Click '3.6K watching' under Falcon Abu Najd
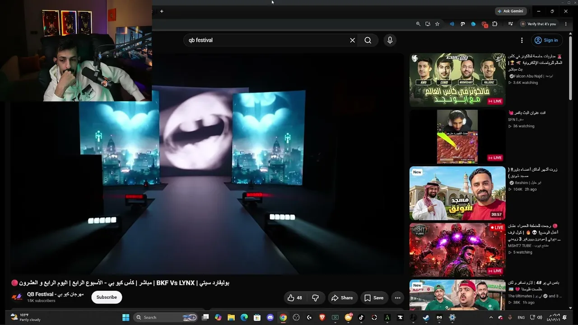This screenshot has height=325, width=578. coord(525,83)
